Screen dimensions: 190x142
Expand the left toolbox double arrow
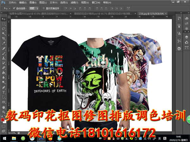(2, 13)
